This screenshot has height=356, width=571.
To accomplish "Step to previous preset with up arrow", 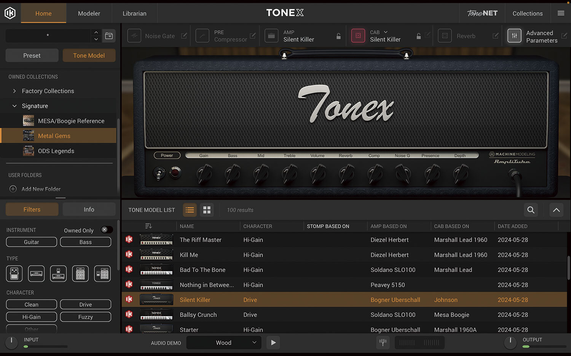I will (x=96, y=32).
